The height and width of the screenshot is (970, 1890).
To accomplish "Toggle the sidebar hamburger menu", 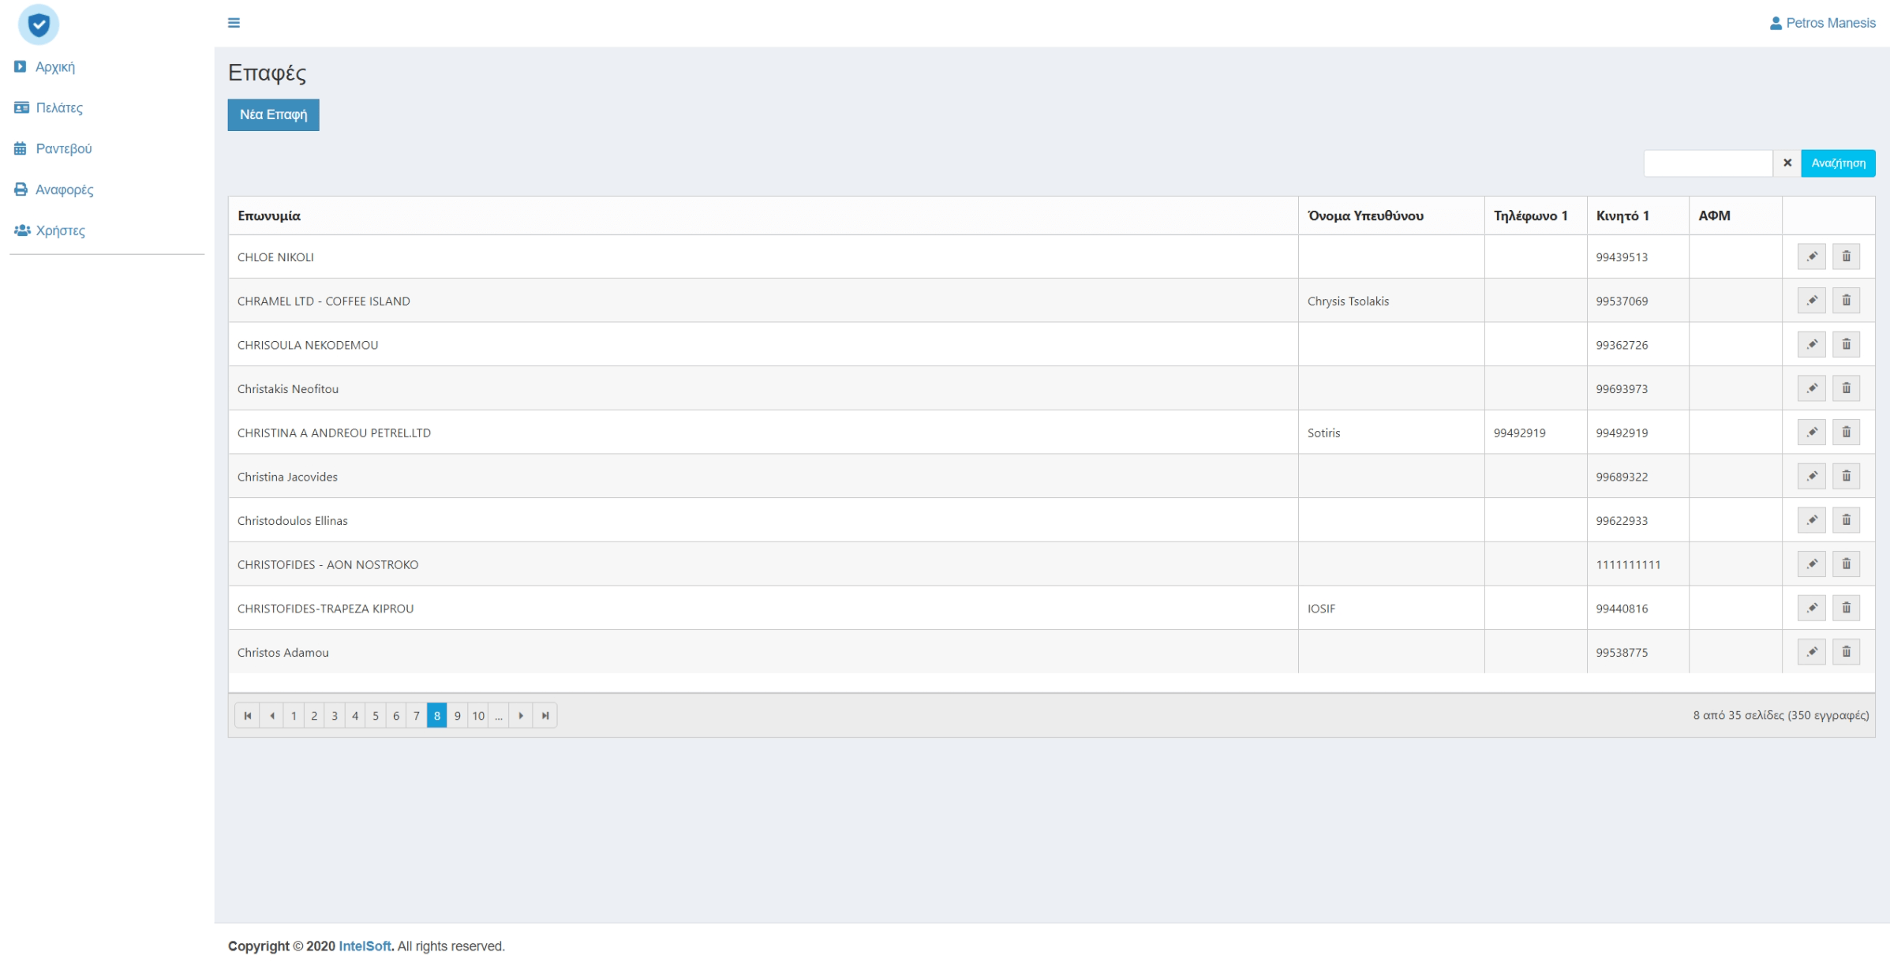I will 234,23.
